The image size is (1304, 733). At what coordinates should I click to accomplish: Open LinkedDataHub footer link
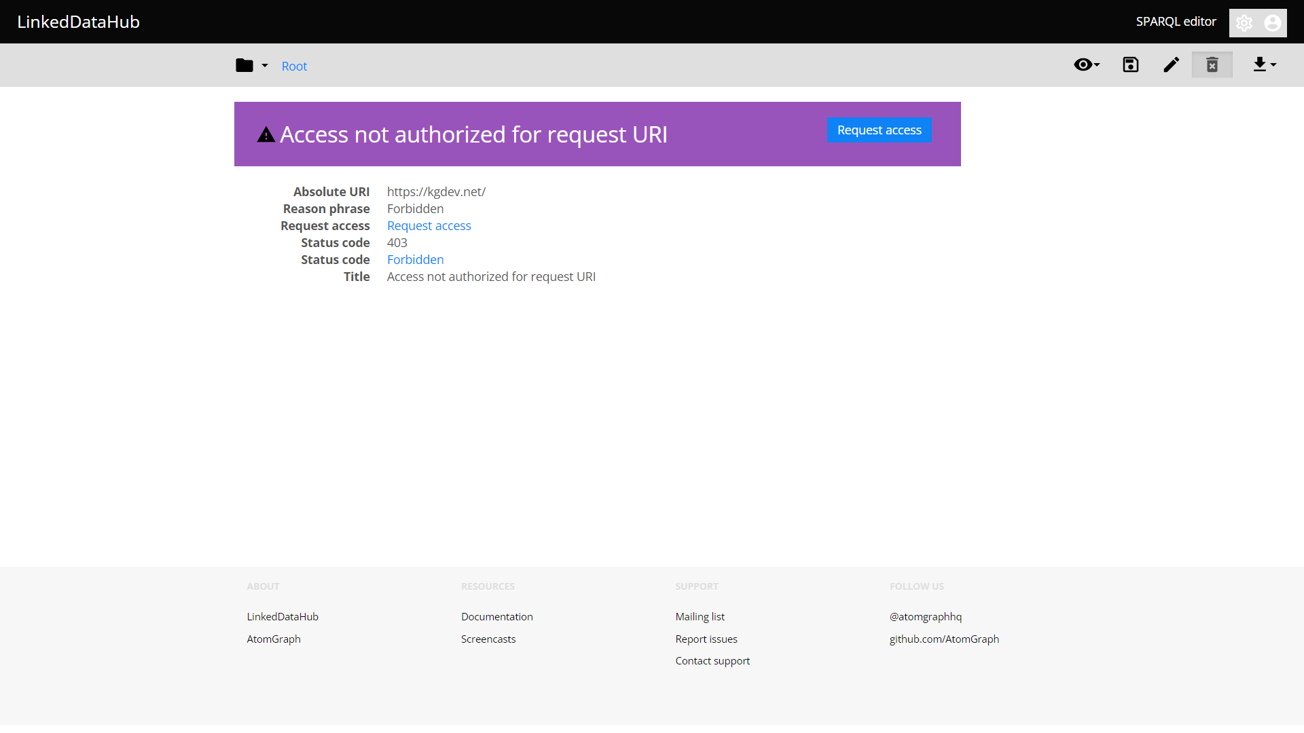pos(283,616)
